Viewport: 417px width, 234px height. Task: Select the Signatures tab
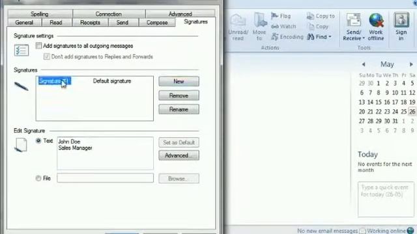tap(195, 21)
